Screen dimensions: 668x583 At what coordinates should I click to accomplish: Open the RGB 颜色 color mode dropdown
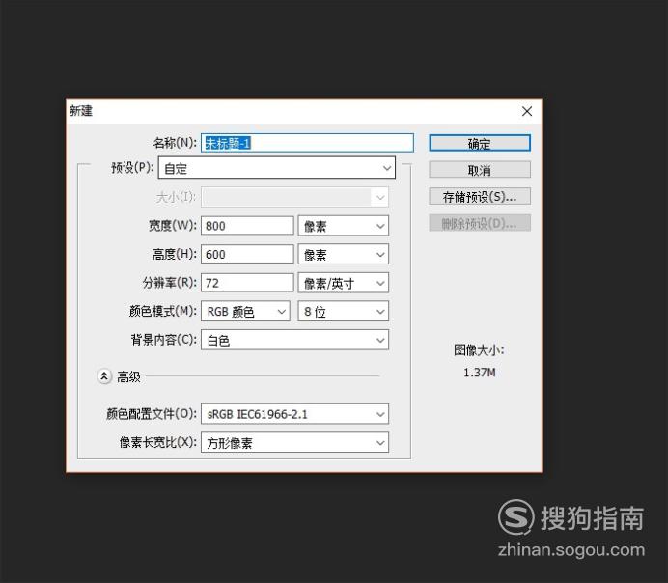click(x=245, y=312)
